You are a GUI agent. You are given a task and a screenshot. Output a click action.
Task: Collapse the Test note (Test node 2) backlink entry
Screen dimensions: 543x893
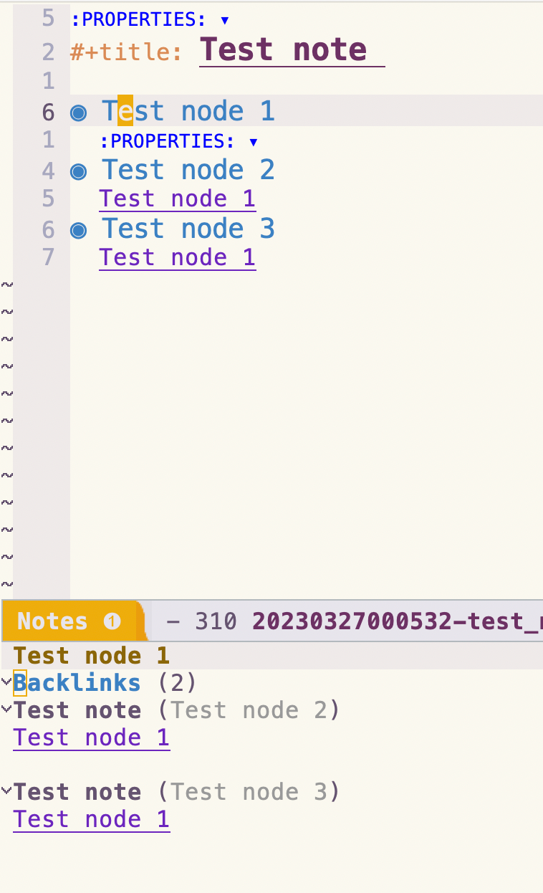point(6,709)
